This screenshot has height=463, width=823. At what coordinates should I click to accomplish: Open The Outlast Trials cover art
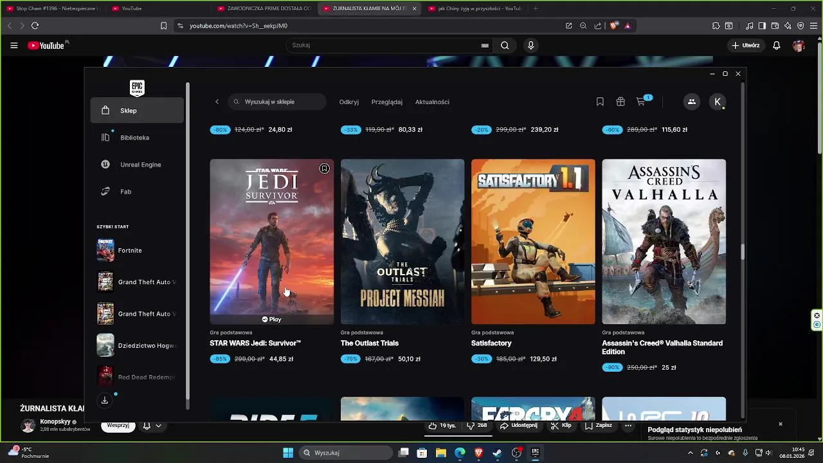pos(402,242)
